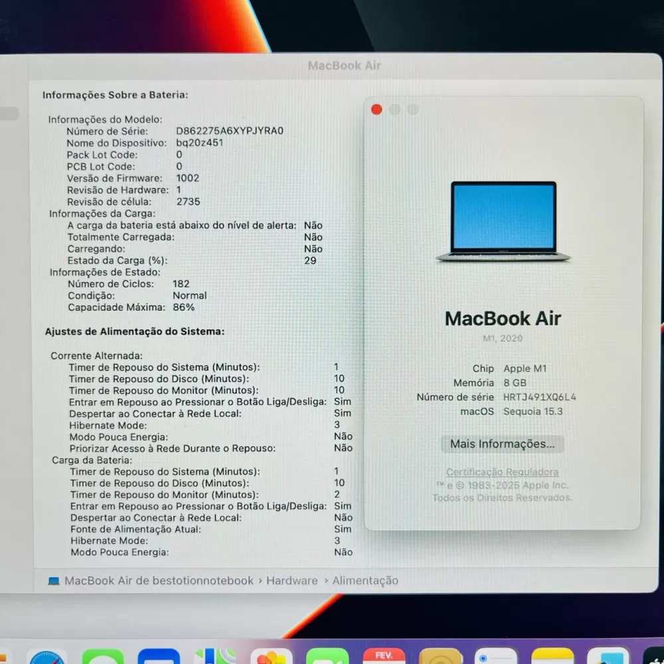
Task: Select Hardware in the path bar
Action: (x=291, y=580)
